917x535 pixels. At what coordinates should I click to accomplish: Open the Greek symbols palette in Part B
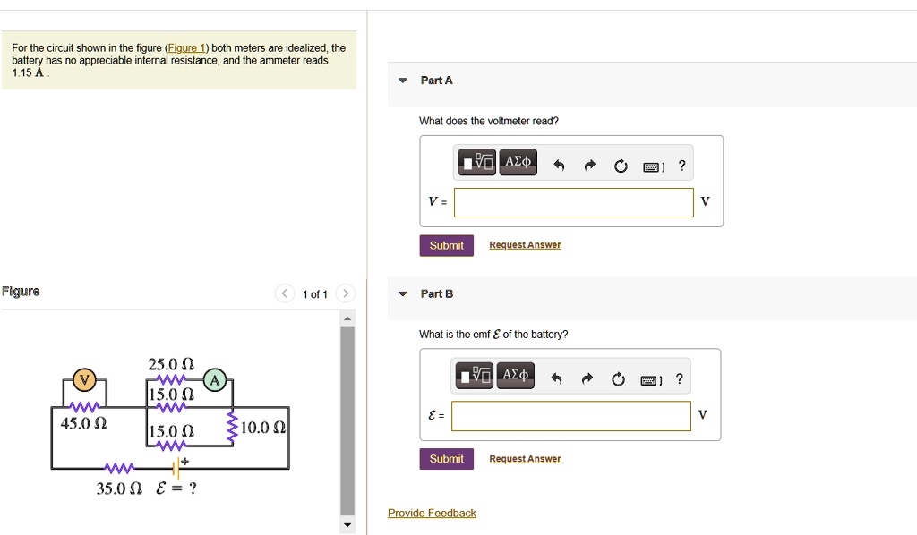[515, 376]
